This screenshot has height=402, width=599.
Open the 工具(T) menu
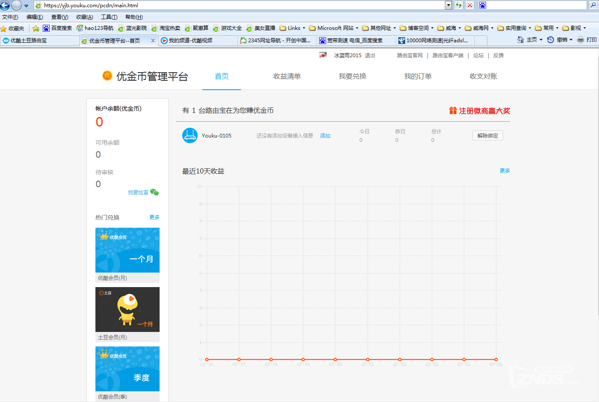pos(109,17)
